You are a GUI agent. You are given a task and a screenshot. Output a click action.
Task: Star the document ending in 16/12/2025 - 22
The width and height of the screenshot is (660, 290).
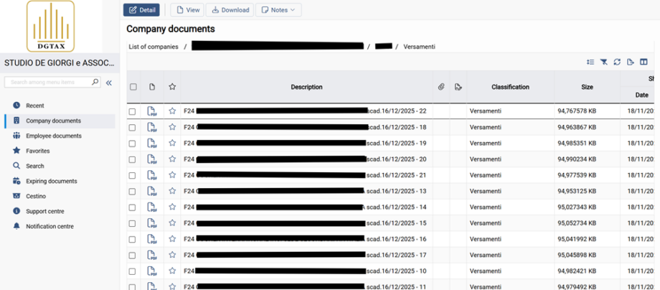pos(172,111)
